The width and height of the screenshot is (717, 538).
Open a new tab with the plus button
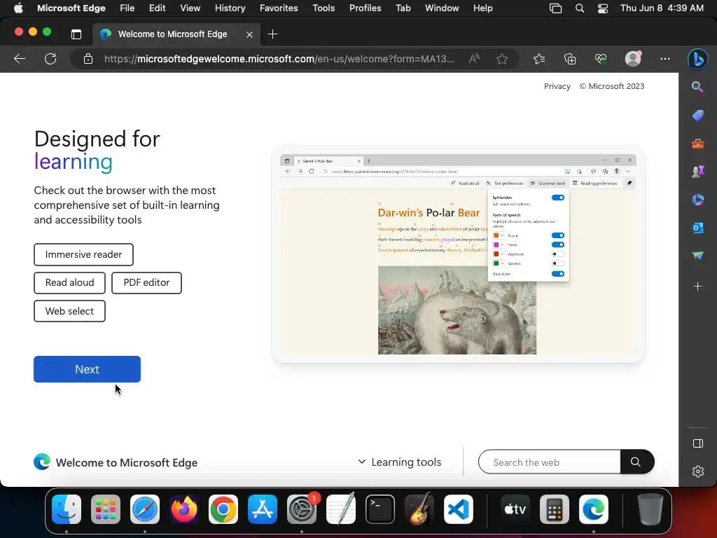click(272, 34)
